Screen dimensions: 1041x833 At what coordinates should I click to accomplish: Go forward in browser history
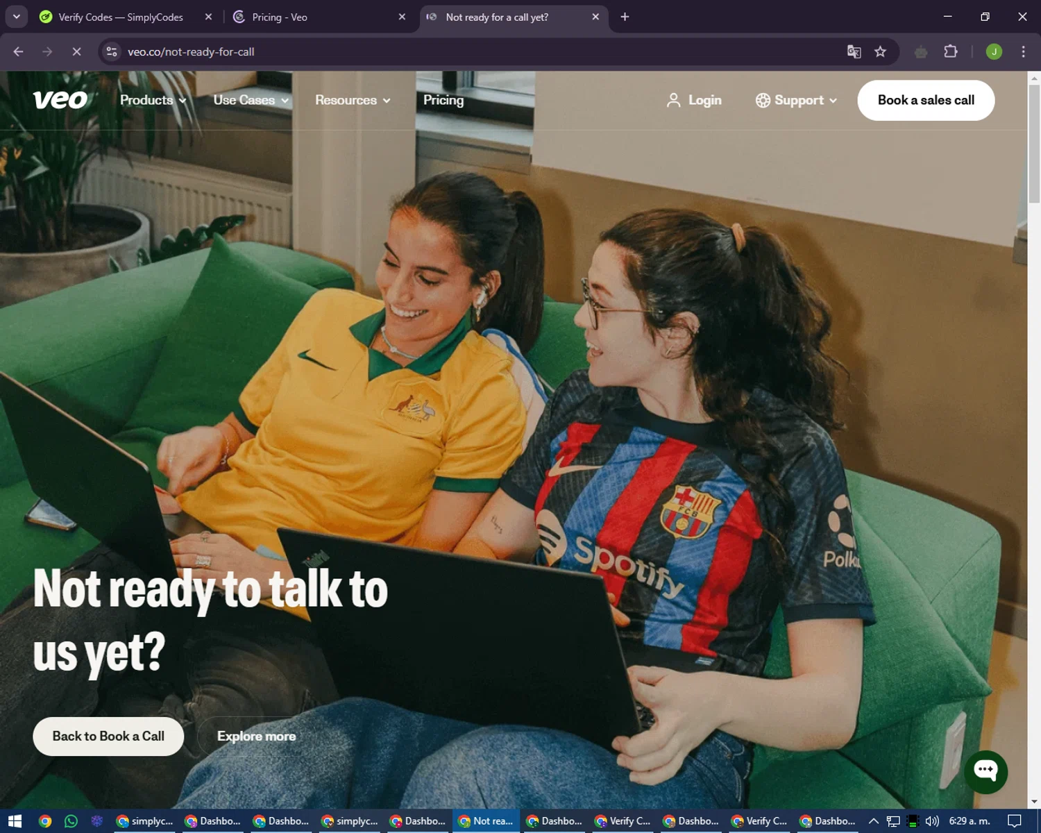click(47, 51)
